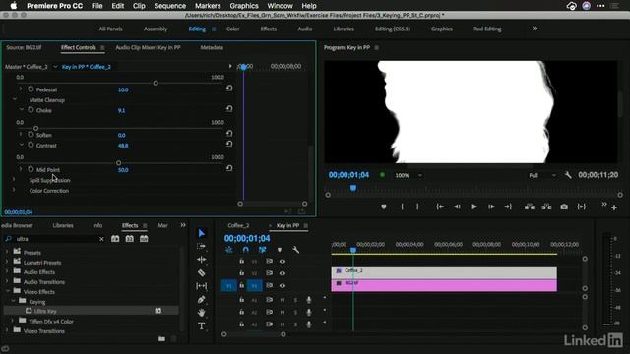Open the Program zoom level 100% dropdown
The width and height of the screenshot is (630, 354).
click(x=409, y=175)
